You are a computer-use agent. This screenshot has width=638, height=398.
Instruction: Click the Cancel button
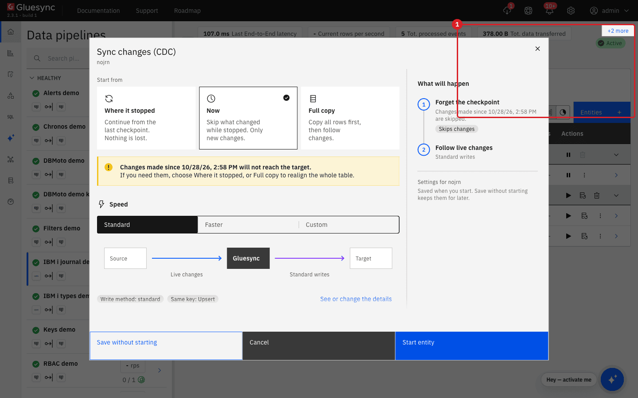point(319,346)
